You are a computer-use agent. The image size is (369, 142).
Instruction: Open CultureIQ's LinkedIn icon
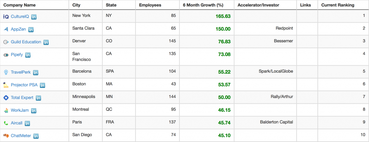[x=34, y=17]
